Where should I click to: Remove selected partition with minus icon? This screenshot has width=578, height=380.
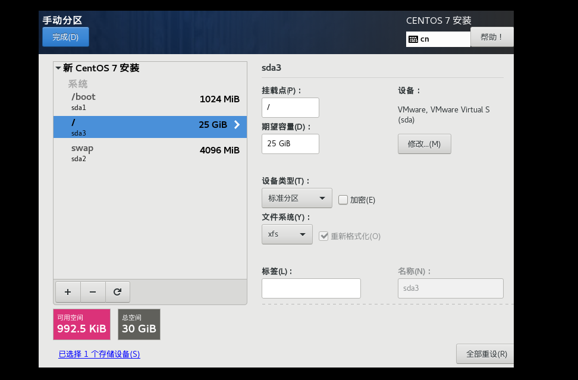coord(93,292)
